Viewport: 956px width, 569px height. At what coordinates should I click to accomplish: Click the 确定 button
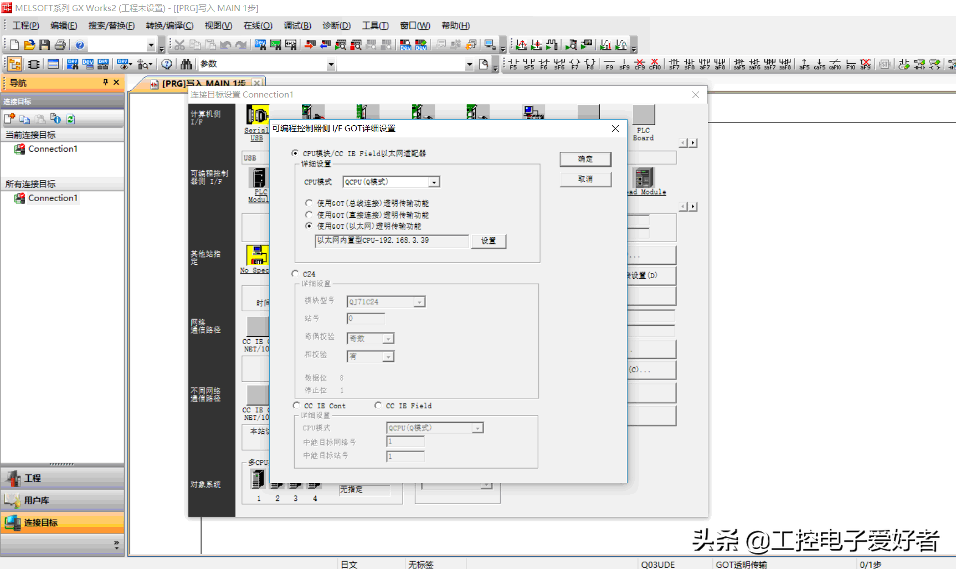(585, 159)
